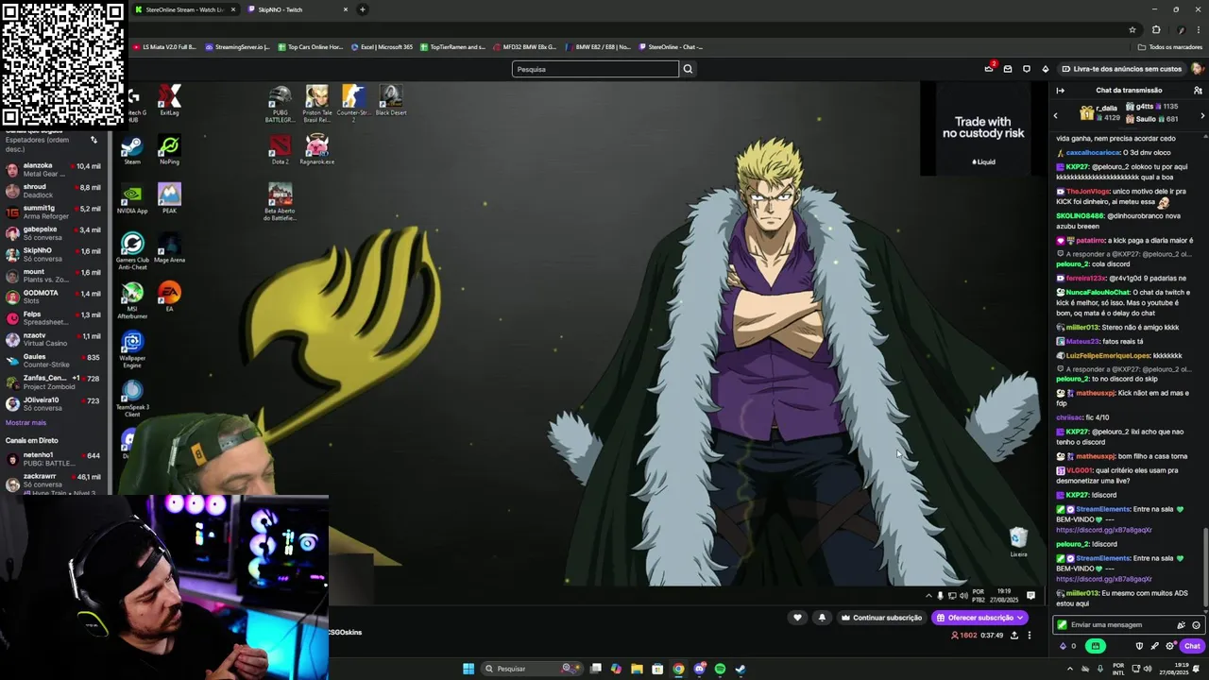Open LS Miata V2.0 bookmark
The width and height of the screenshot is (1209, 680).
point(164,46)
